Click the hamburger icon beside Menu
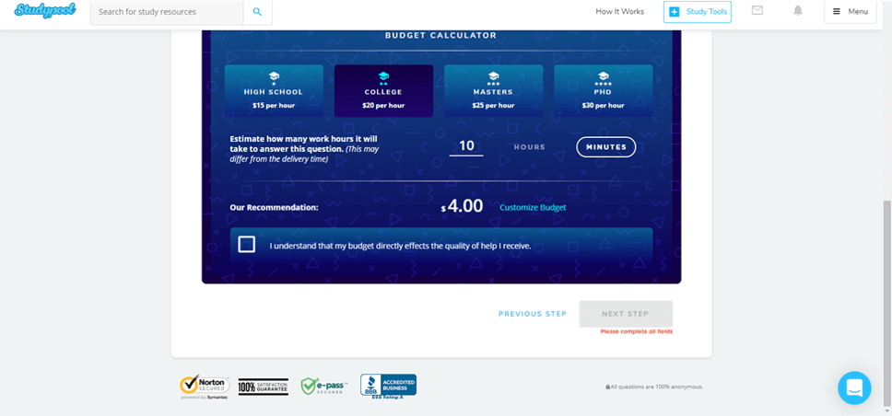The image size is (892, 416). pyautogui.click(x=837, y=11)
